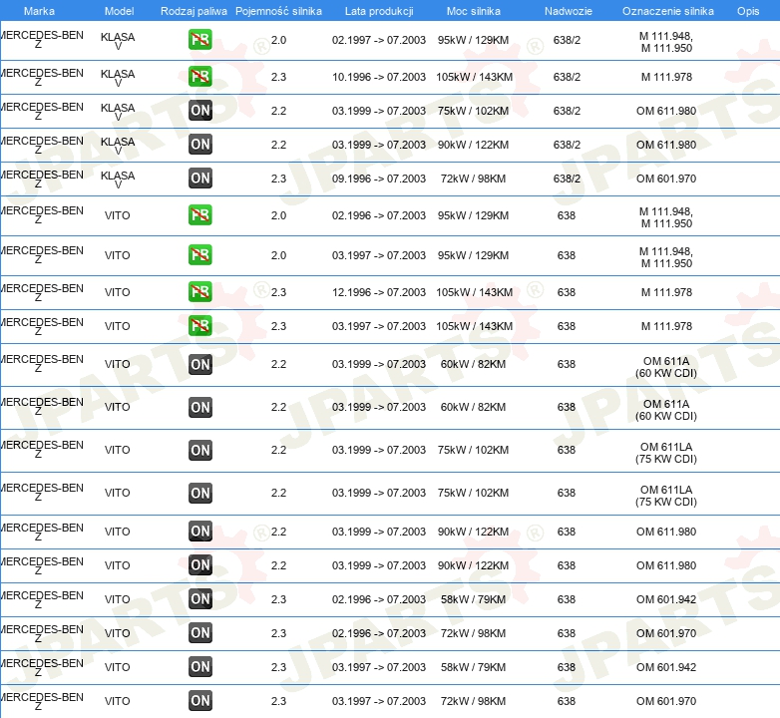
Task: Click '75kW / 102KM' in the KLASA V row
Action: pyautogui.click(x=473, y=111)
